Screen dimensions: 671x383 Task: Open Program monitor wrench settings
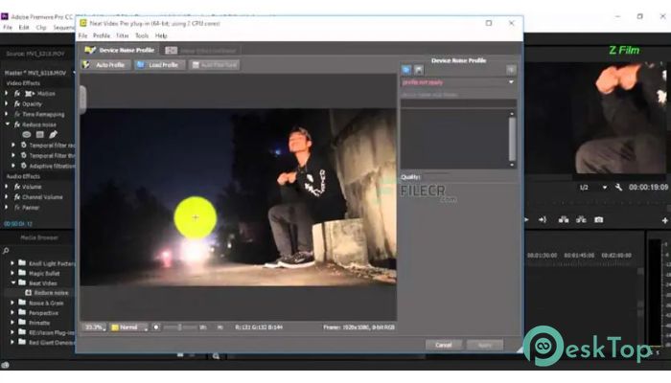pos(619,188)
